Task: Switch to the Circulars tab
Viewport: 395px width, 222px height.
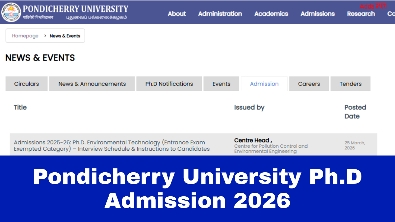Action: 26,84
